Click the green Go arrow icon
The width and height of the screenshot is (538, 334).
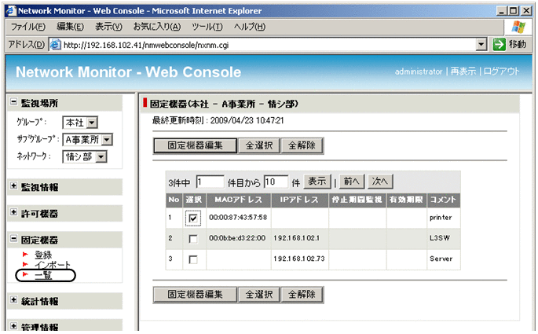point(499,44)
